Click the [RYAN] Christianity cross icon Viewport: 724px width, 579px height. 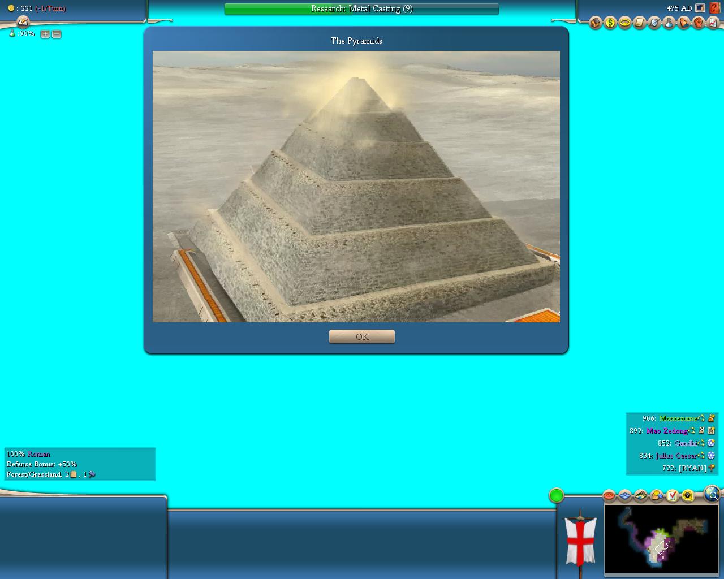(x=711, y=468)
